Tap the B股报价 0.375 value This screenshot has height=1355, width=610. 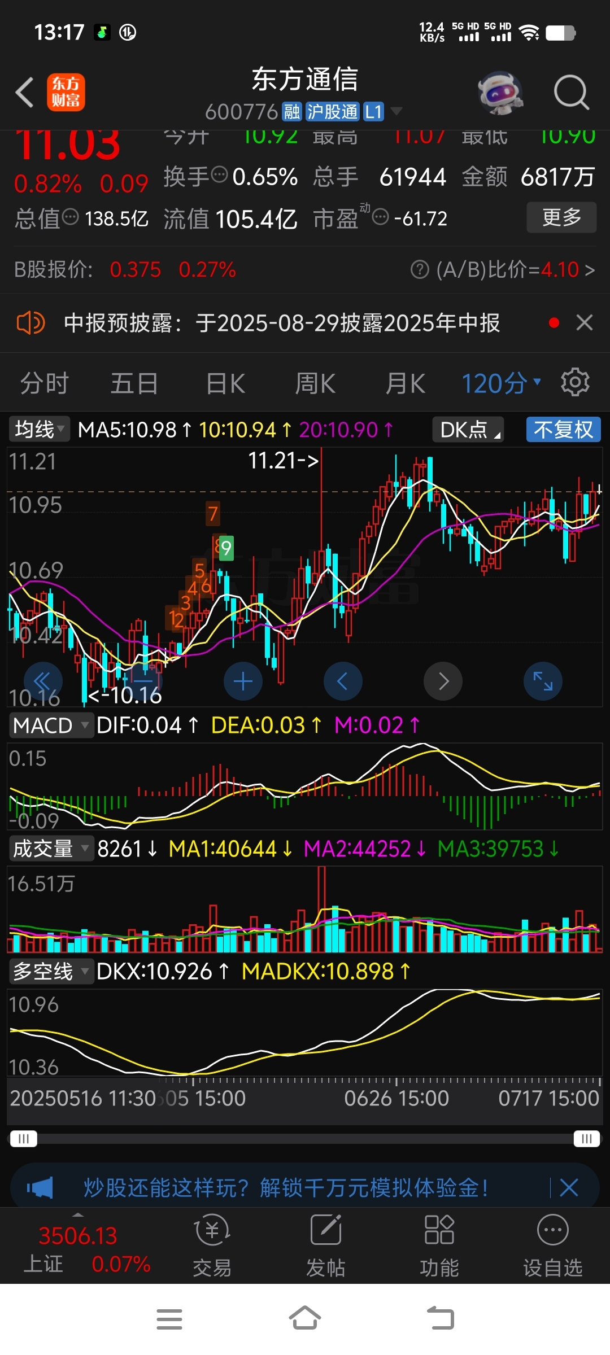136,270
